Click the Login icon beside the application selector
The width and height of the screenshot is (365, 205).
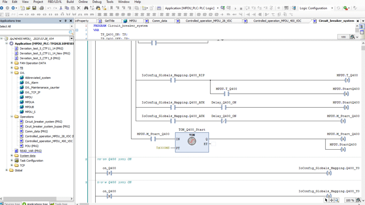click(223, 8)
